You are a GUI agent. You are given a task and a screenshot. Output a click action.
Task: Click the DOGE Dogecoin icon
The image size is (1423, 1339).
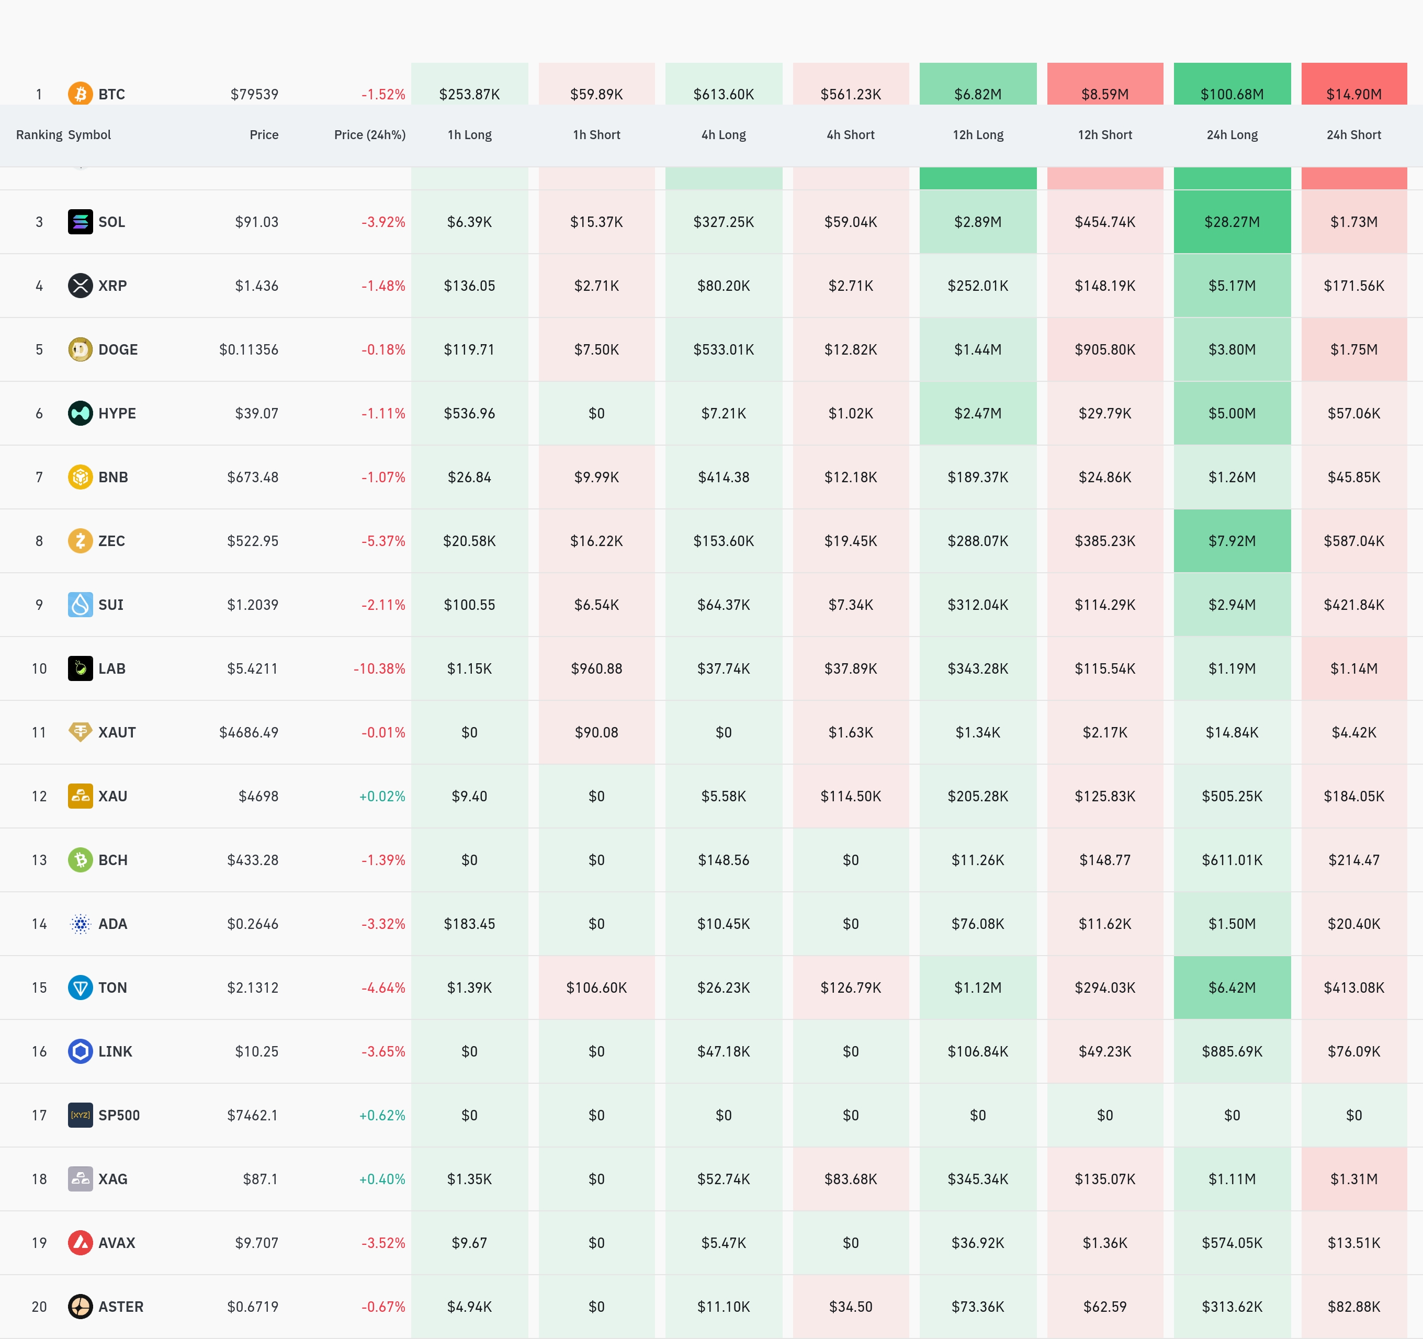pyautogui.click(x=80, y=349)
